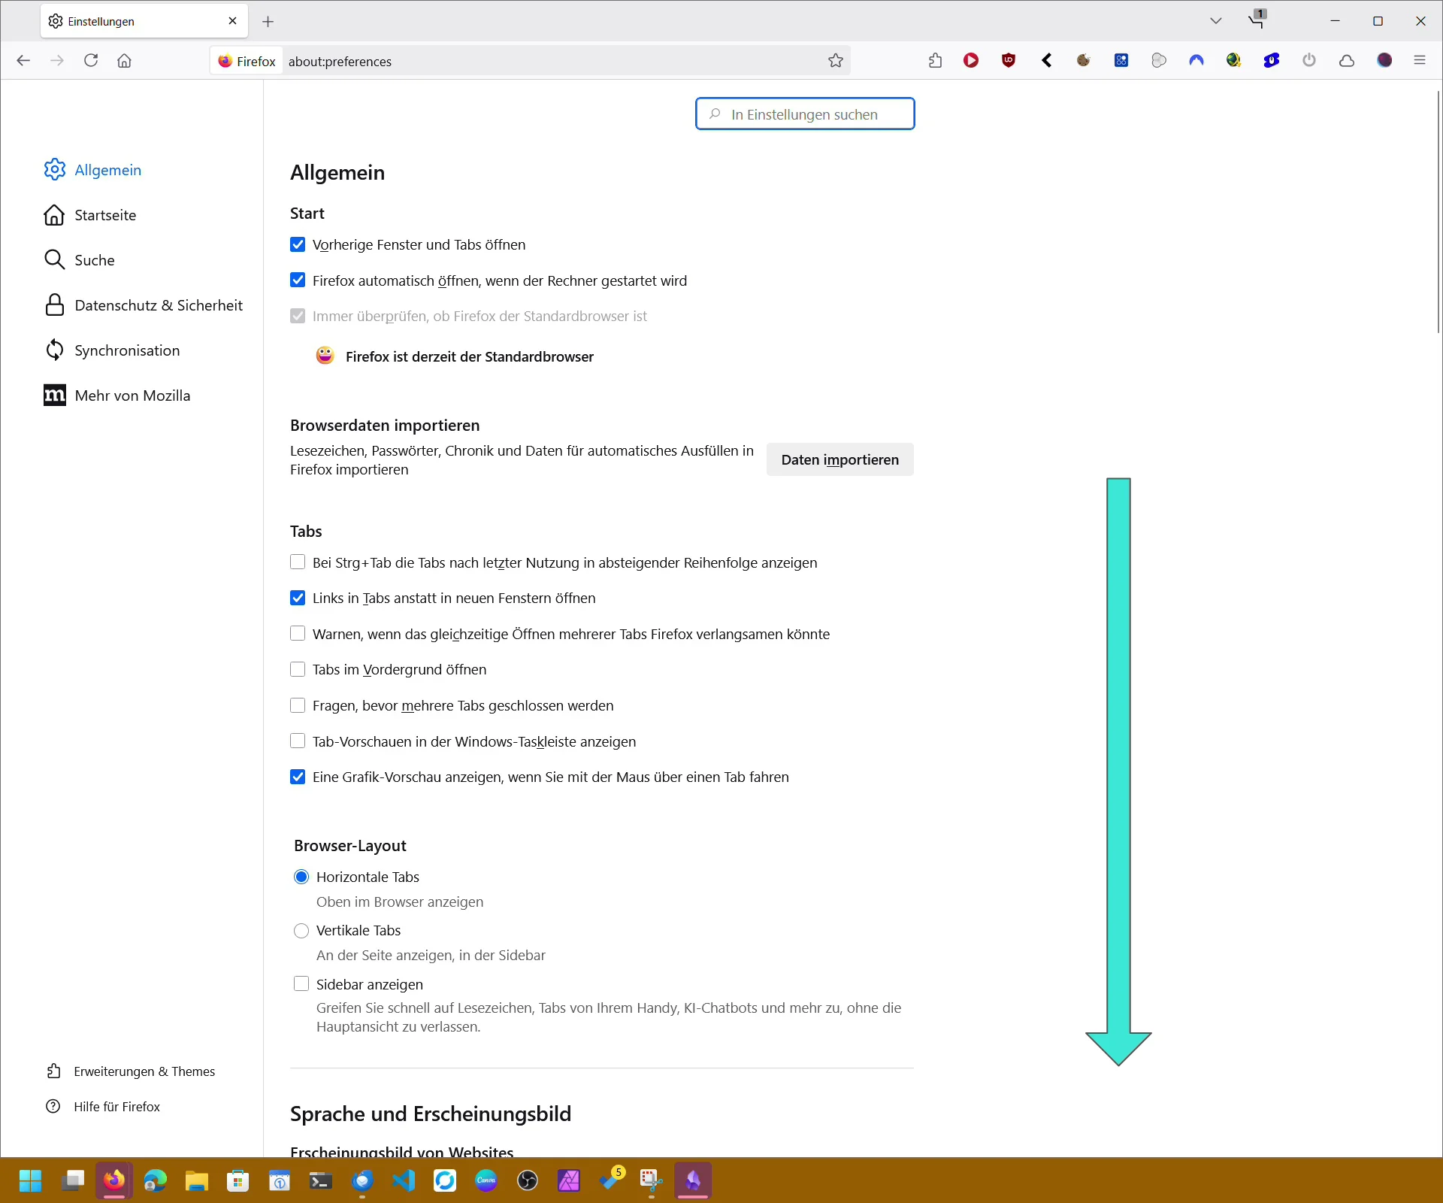Viewport: 1443px width, 1203px height.
Task: Open the synced-tabs icon with badge 1
Action: 1257,20
